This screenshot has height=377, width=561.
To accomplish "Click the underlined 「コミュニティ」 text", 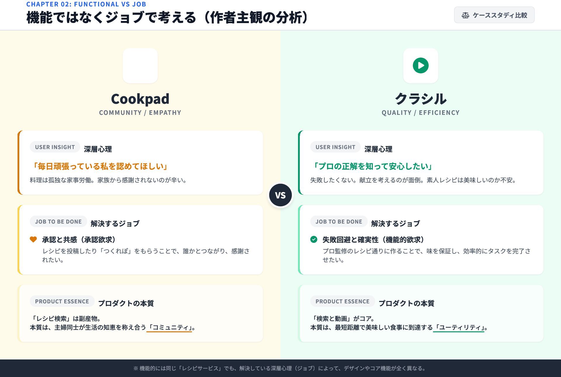I will 169,328.
